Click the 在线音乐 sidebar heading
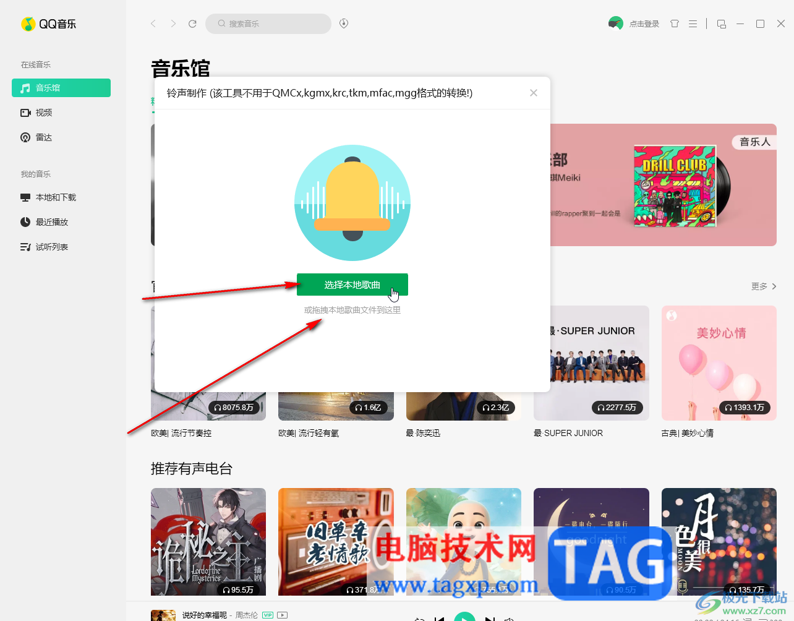The image size is (794, 621). click(x=36, y=65)
